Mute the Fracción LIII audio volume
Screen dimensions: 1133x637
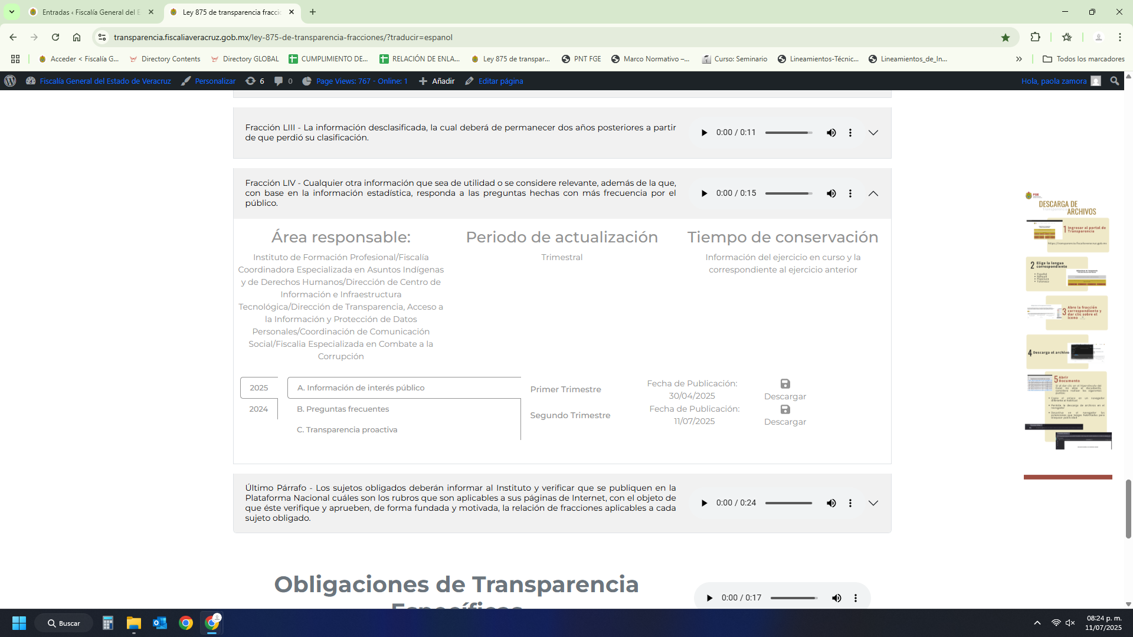tap(831, 133)
